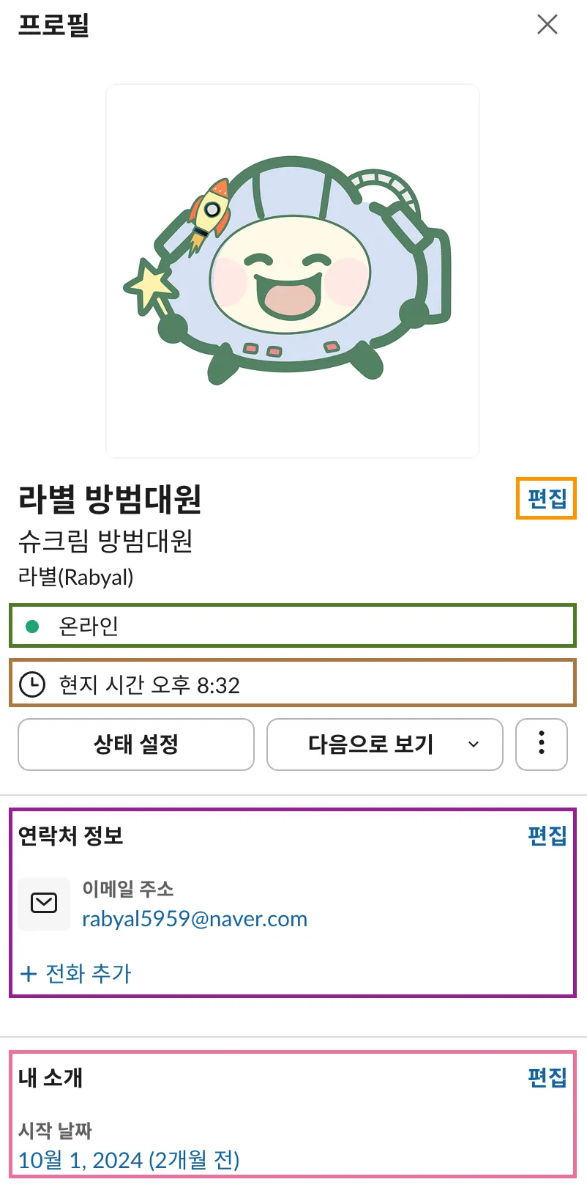Close the profile panel with X icon
Screen dimensions: 587x1193
[547, 24]
